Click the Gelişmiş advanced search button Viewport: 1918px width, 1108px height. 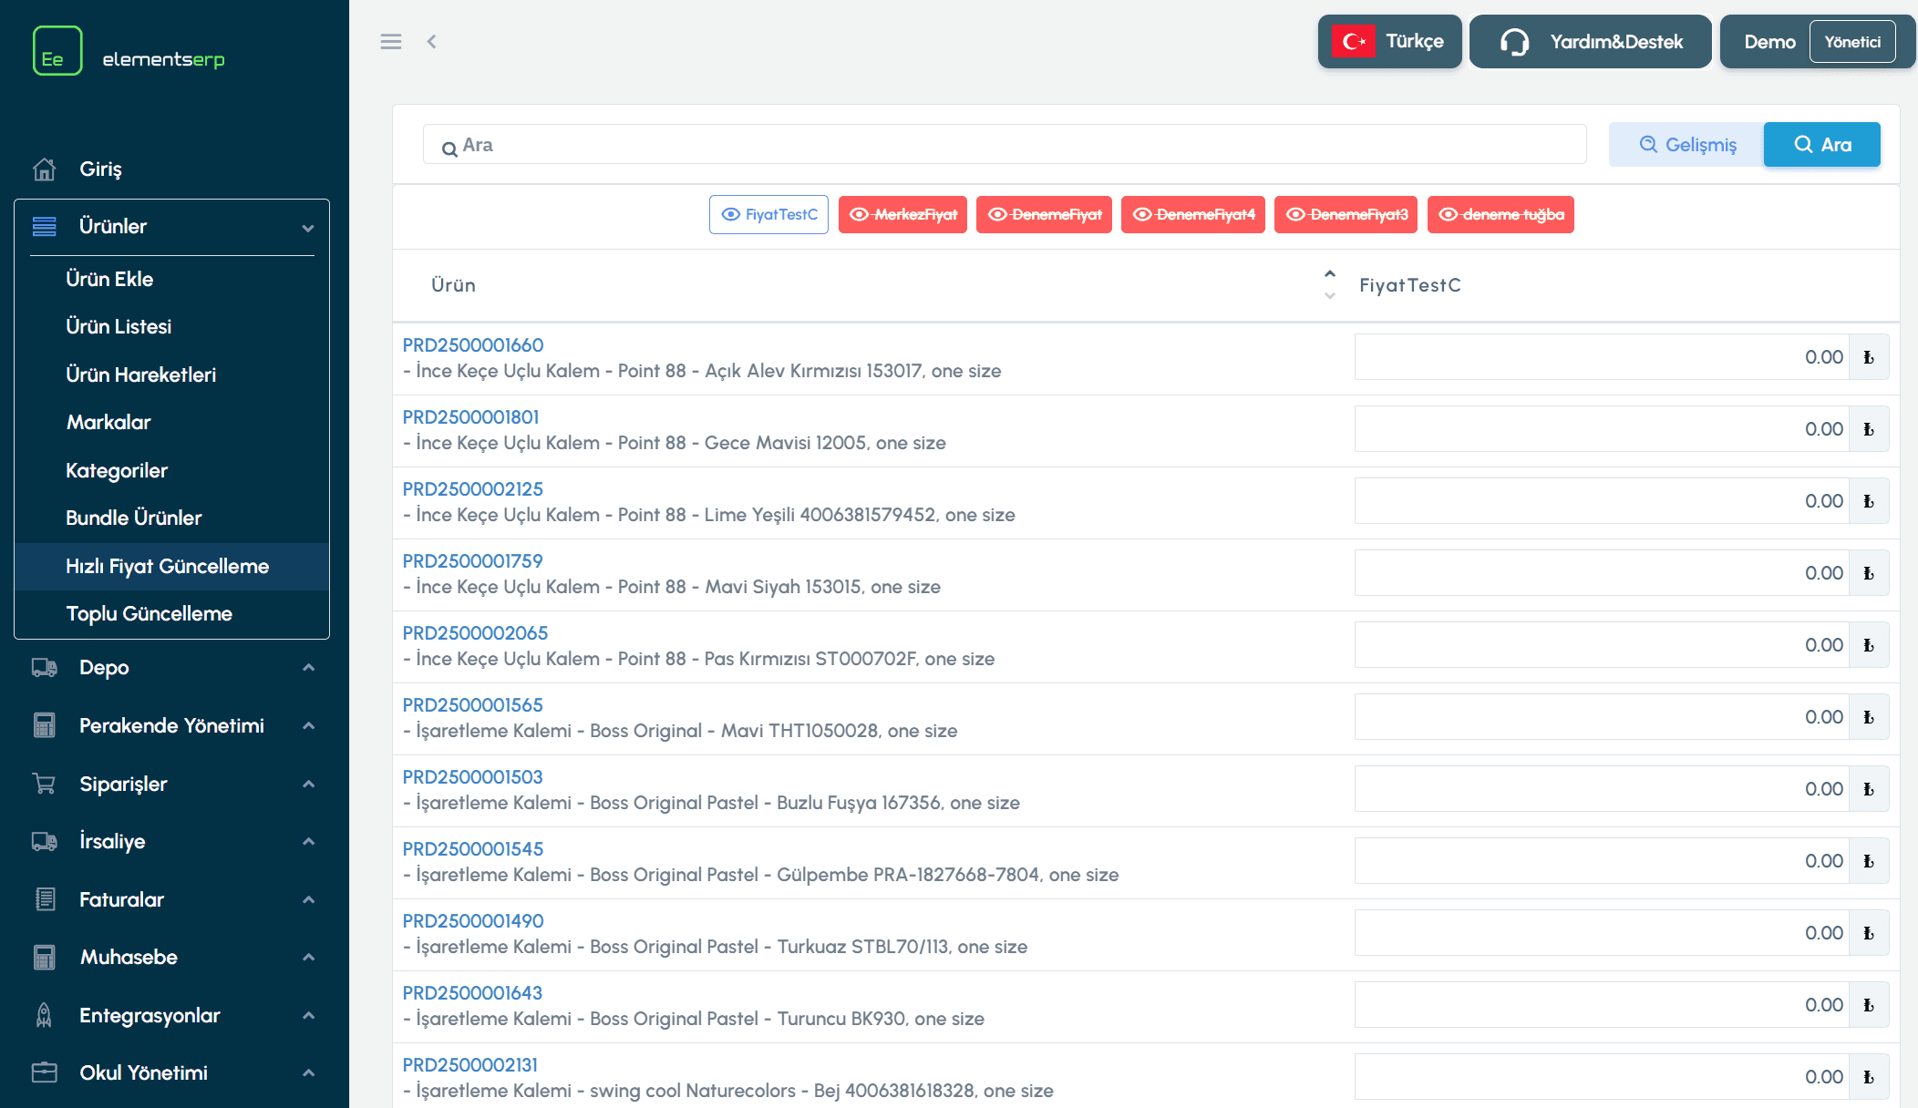coord(1686,145)
